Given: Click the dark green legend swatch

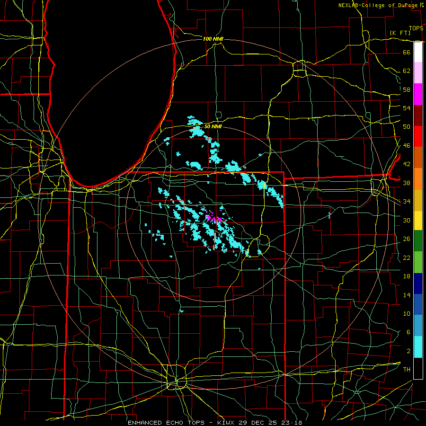Looking at the screenshot, I should (418, 241).
